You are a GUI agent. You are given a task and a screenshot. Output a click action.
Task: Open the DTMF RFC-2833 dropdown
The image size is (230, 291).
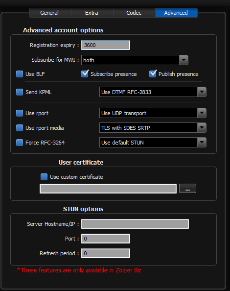coord(153,92)
